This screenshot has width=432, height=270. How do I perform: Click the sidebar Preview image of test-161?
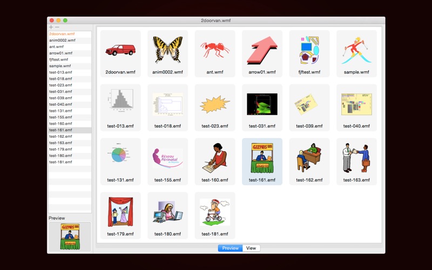click(70, 237)
